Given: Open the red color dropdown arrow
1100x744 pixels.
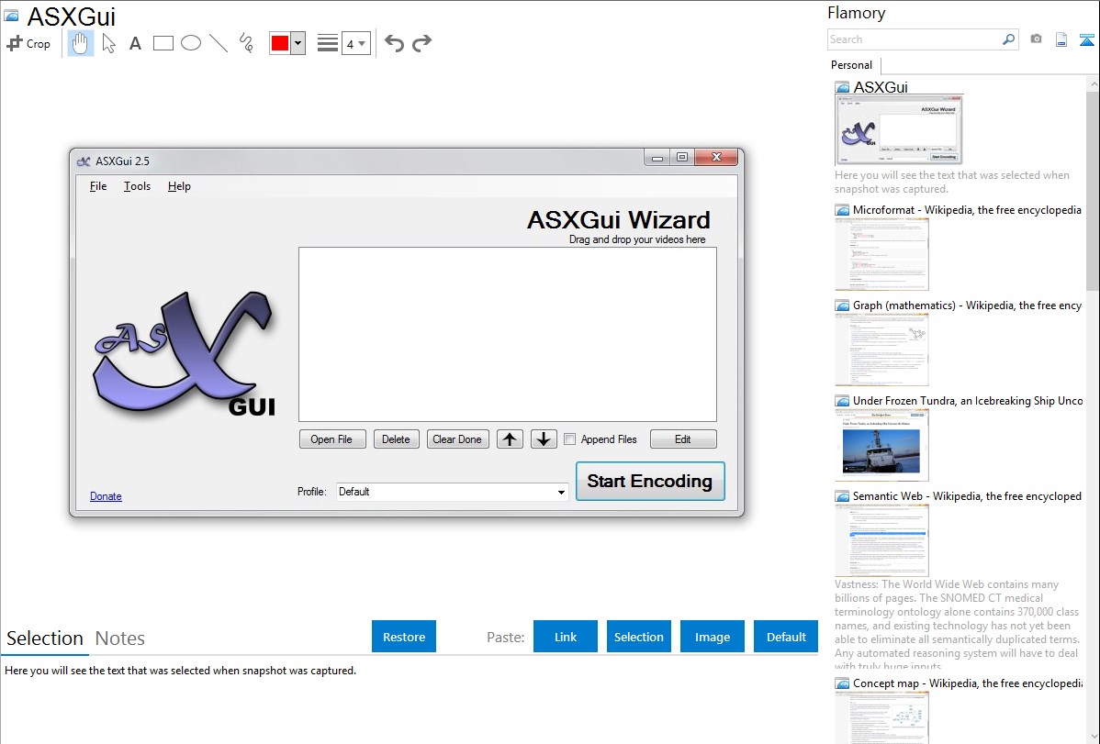Looking at the screenshot, I should 297,43.
